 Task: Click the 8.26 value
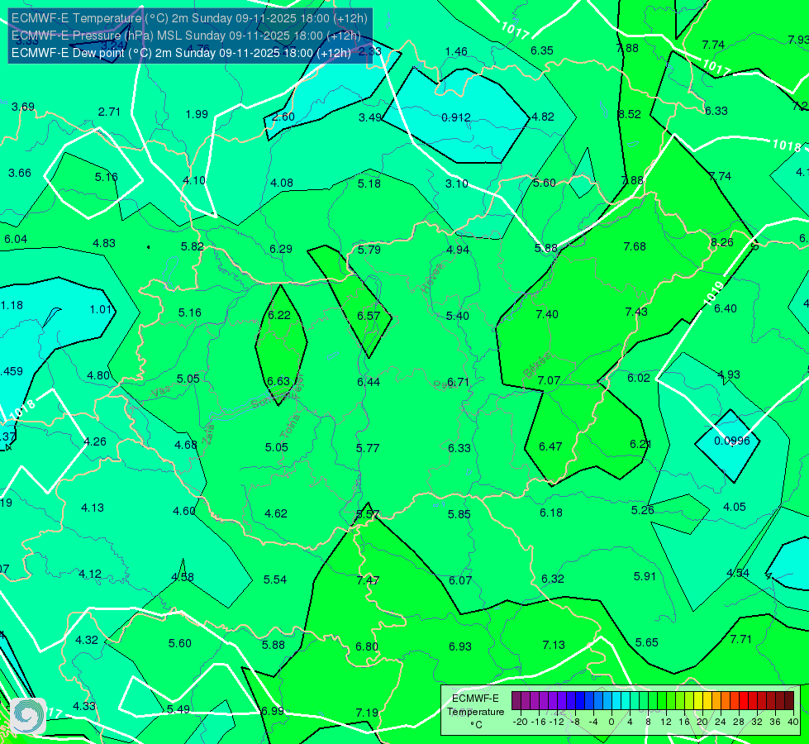[721, 243]
